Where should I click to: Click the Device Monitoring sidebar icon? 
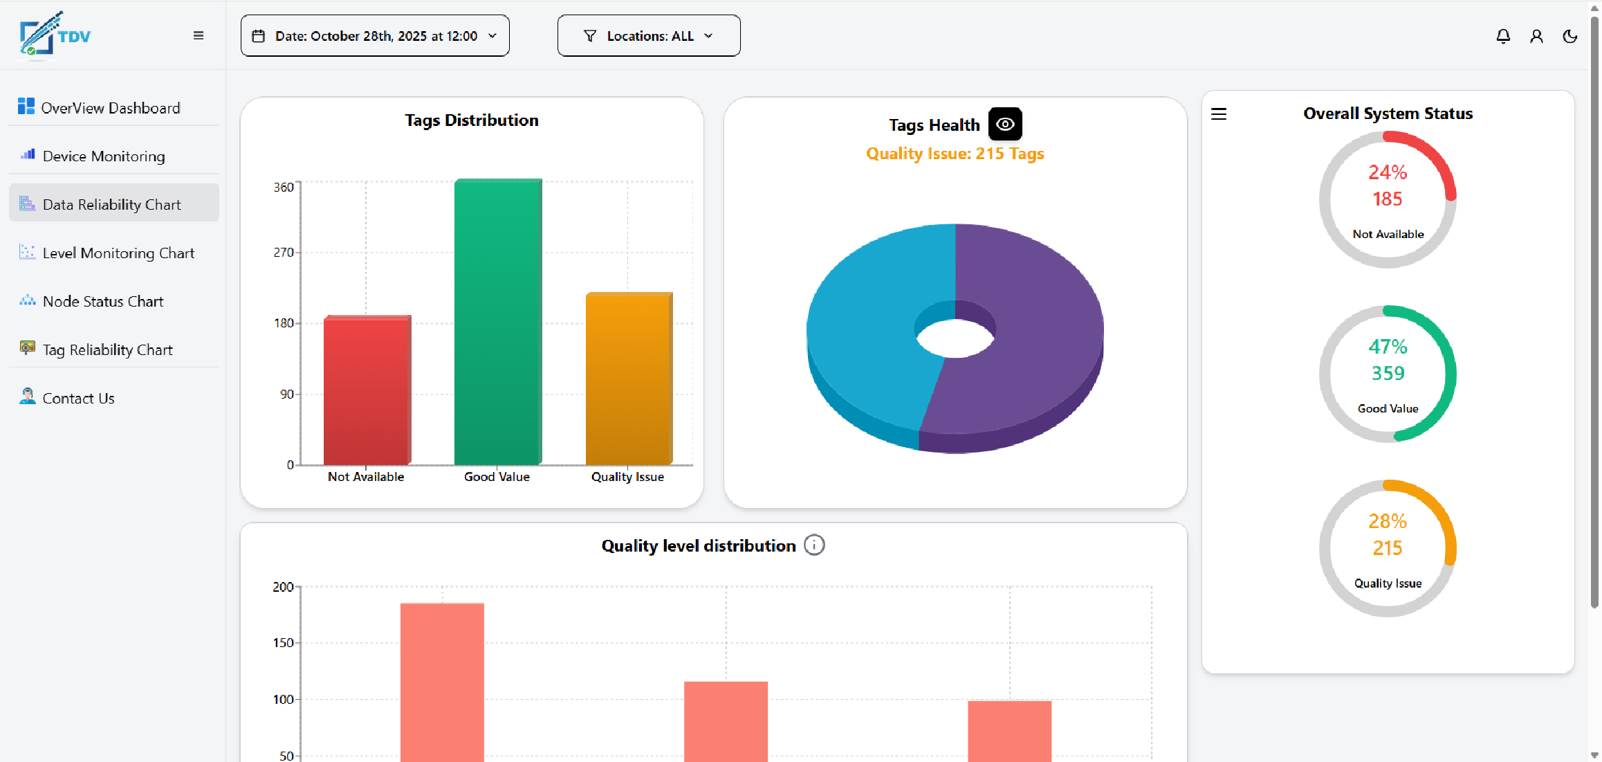pyautogui.click(x=28, y=155)
